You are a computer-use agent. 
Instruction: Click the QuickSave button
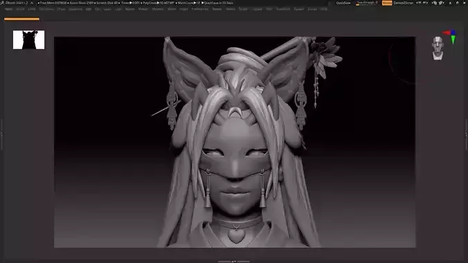point(343,3)
